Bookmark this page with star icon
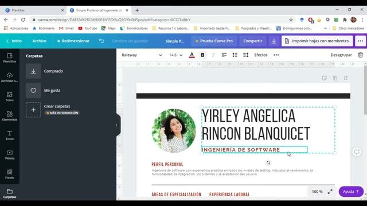Viewport: 367px width, 206px height. pos(291,20)
